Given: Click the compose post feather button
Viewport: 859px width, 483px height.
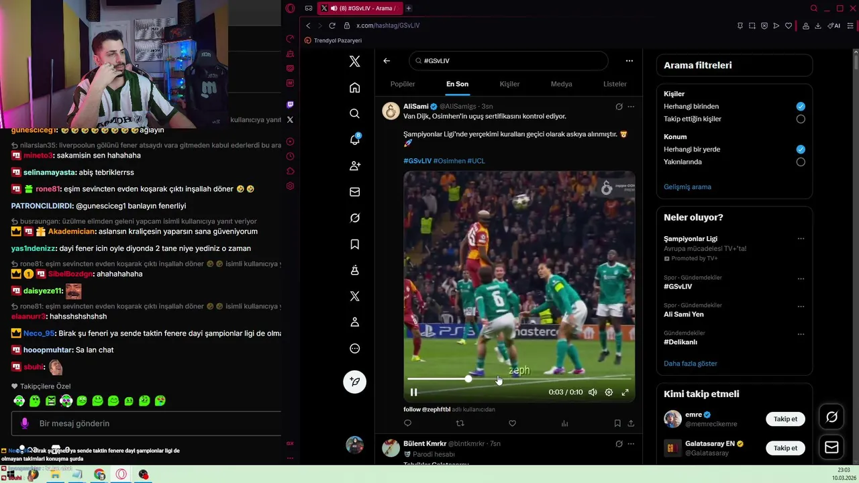Looking at the screenshot, I should point(355,382).
